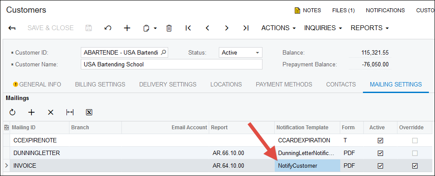Open the Files (1) attachments

(x=343, y=10)
